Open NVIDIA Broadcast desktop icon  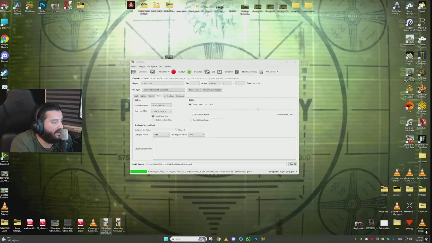pyautogui.click(x=4, y=159)
